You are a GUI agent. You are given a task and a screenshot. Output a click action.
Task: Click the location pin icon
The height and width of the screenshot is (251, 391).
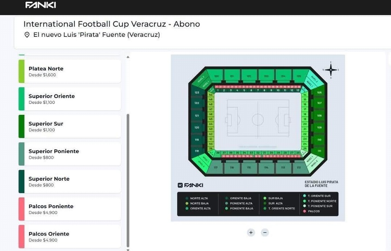click(27, 35)
